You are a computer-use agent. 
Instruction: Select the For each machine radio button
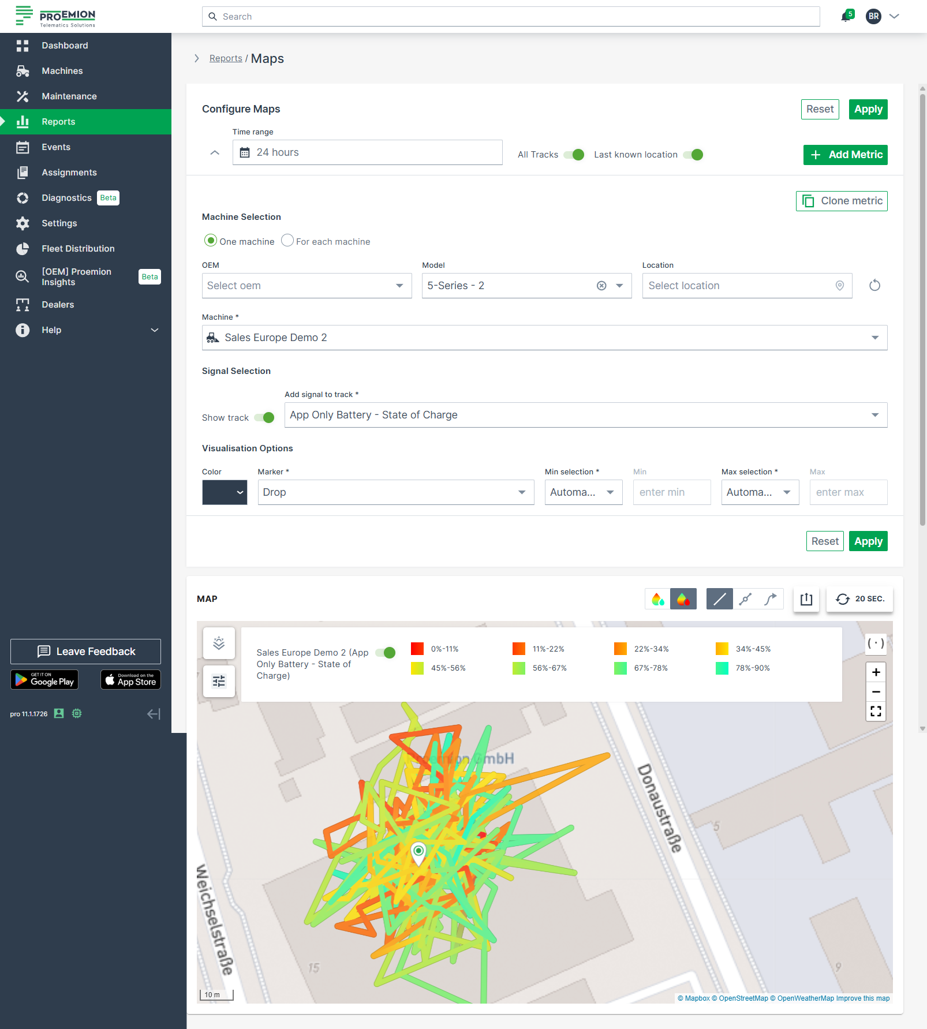point(287,241)
